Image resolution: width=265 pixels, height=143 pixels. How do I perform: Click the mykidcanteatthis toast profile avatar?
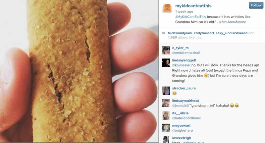[167, 9]
